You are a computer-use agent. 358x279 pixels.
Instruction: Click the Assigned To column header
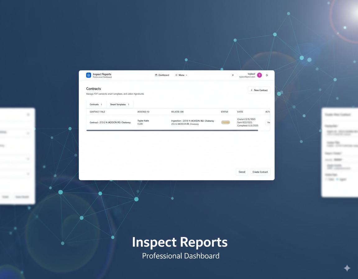143,112
